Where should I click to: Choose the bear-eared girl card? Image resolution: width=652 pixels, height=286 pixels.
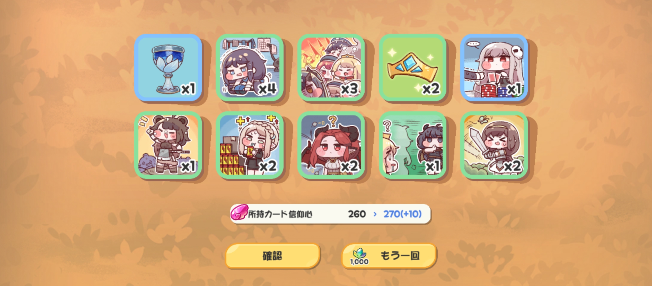(168, 145)
